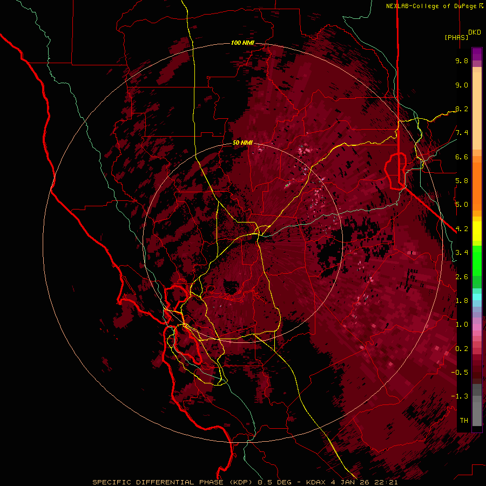This screenshot has width=486, height=486.
Task: Click the 5.8 legend value
Action: (462, 181)
